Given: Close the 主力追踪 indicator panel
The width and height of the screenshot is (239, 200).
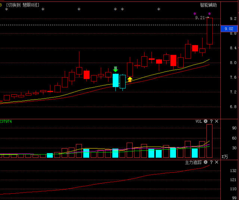Looking at the screenshot, I should tap(217, 162).
